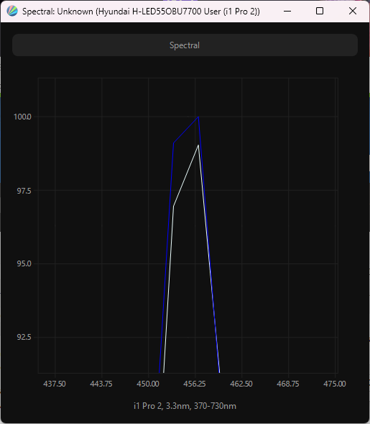
Task: Select the blue curve's left shoulder vertex
Action: point(173,143)
